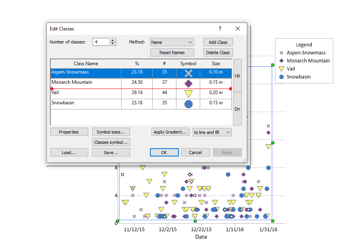Click the yellow triangle symbol for Vail
The height and width of the screenshot is (245, 343).
coord(188,94)
